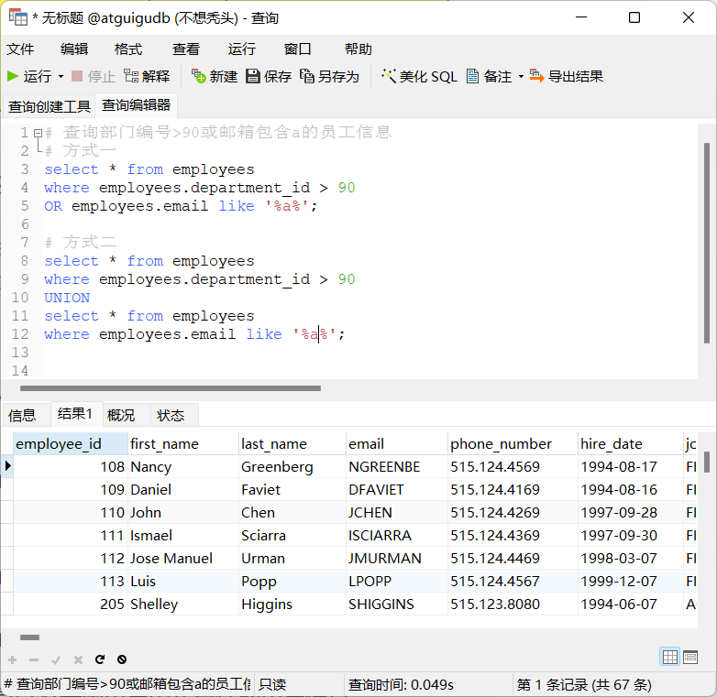The height and width of the screenshot is (697, 717).
Task: Switch to Query Editor tab (查询编辑器)
Action: [136, 105]
